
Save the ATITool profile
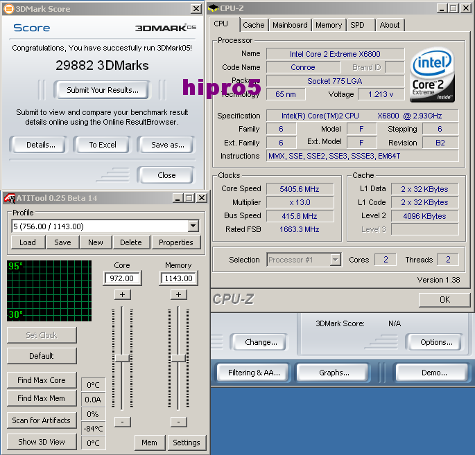tap(62, 242)
